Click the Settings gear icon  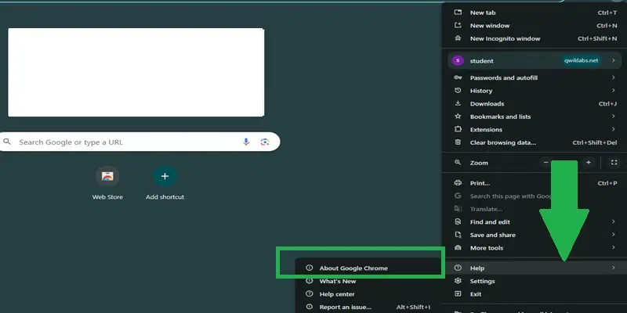pos(458,281)
